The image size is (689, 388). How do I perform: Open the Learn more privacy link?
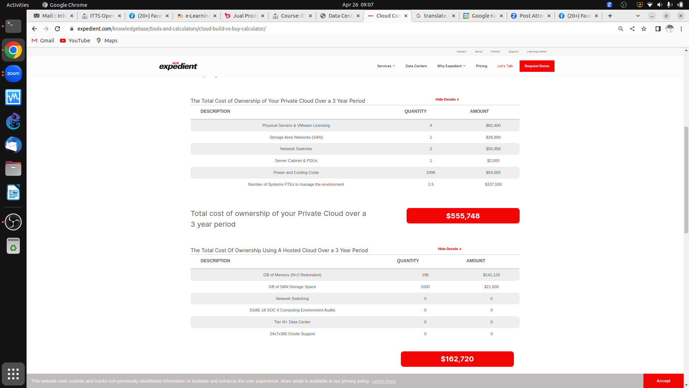(x=384, y=381)
